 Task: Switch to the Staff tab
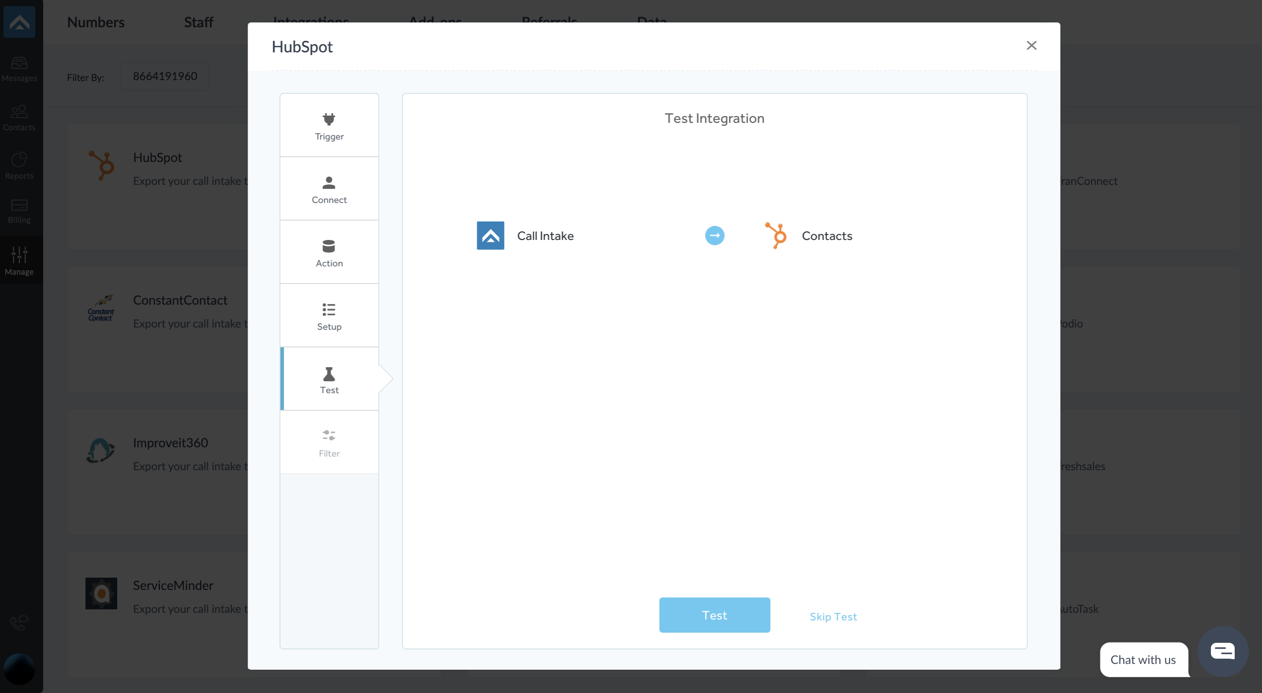[x=198, y=22]
